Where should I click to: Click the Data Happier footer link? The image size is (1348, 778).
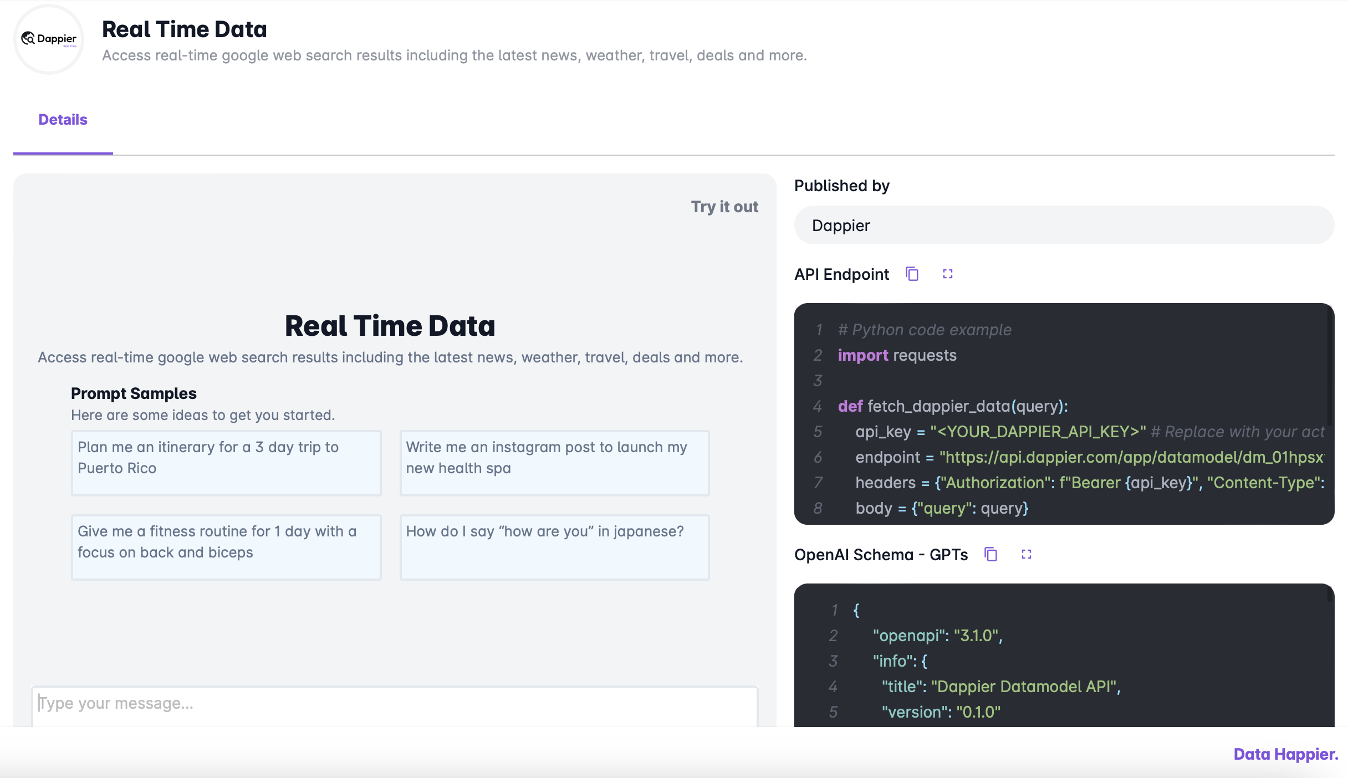click(1285, 754)
